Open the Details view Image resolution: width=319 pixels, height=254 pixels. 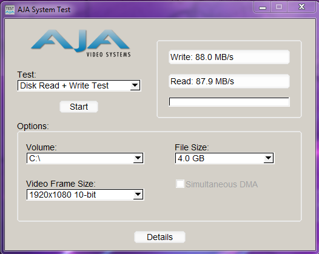pyautogui.click(x=159, y=237)
